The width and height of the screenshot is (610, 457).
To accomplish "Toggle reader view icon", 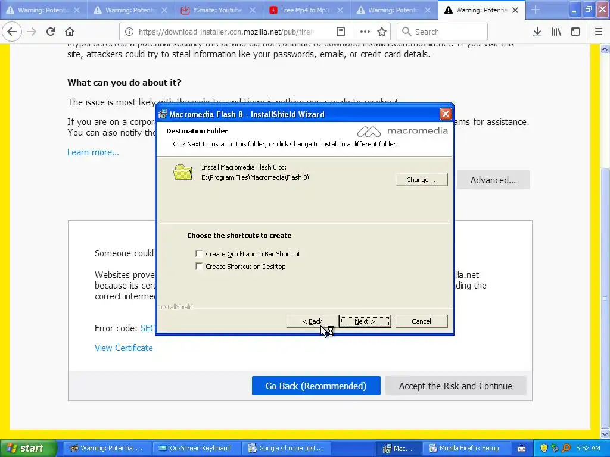I will 340,32.
